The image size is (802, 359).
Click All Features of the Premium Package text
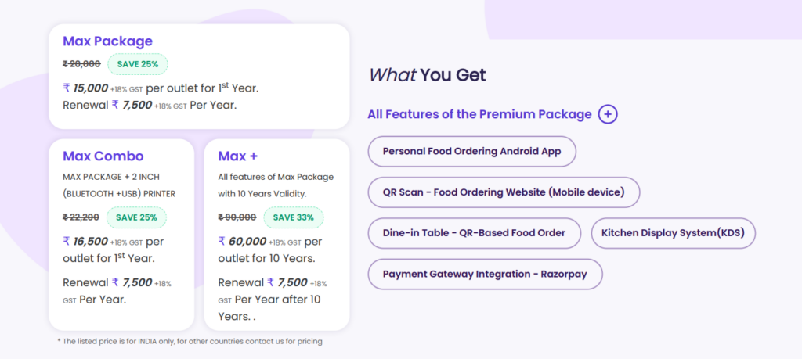point(479,114)
